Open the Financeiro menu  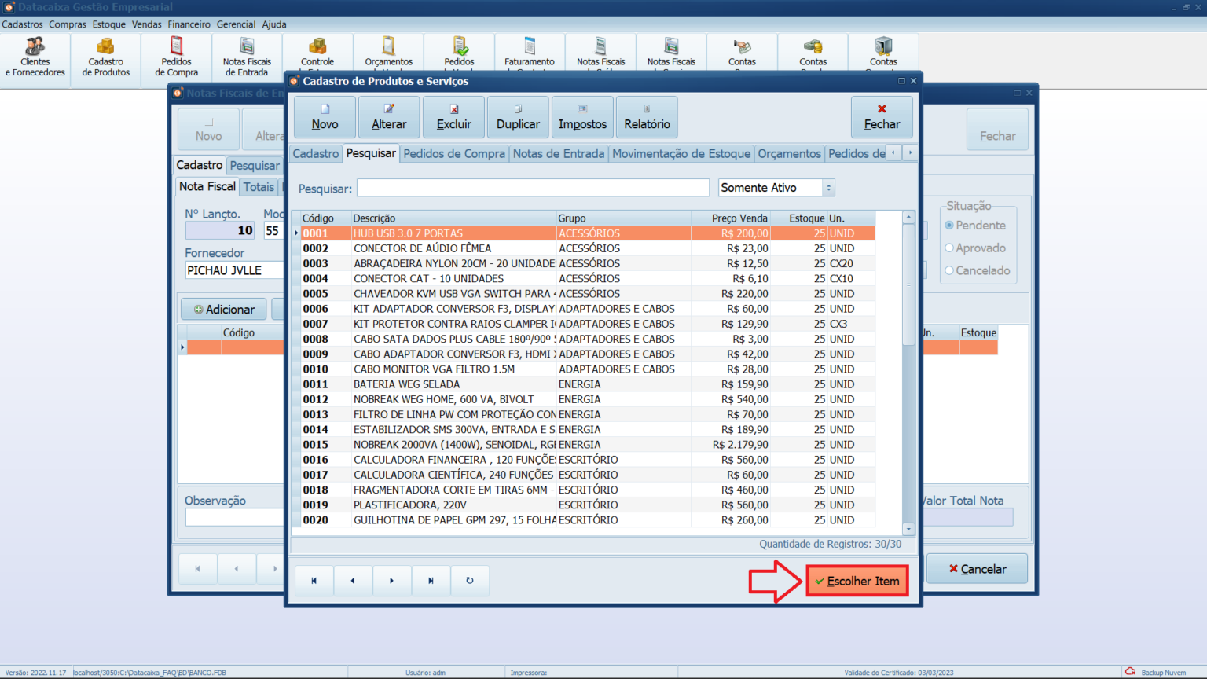tap(189, 24)
